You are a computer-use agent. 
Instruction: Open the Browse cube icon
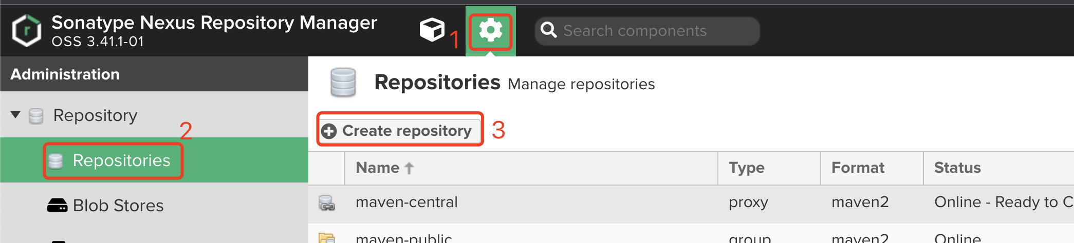point(432,30)
